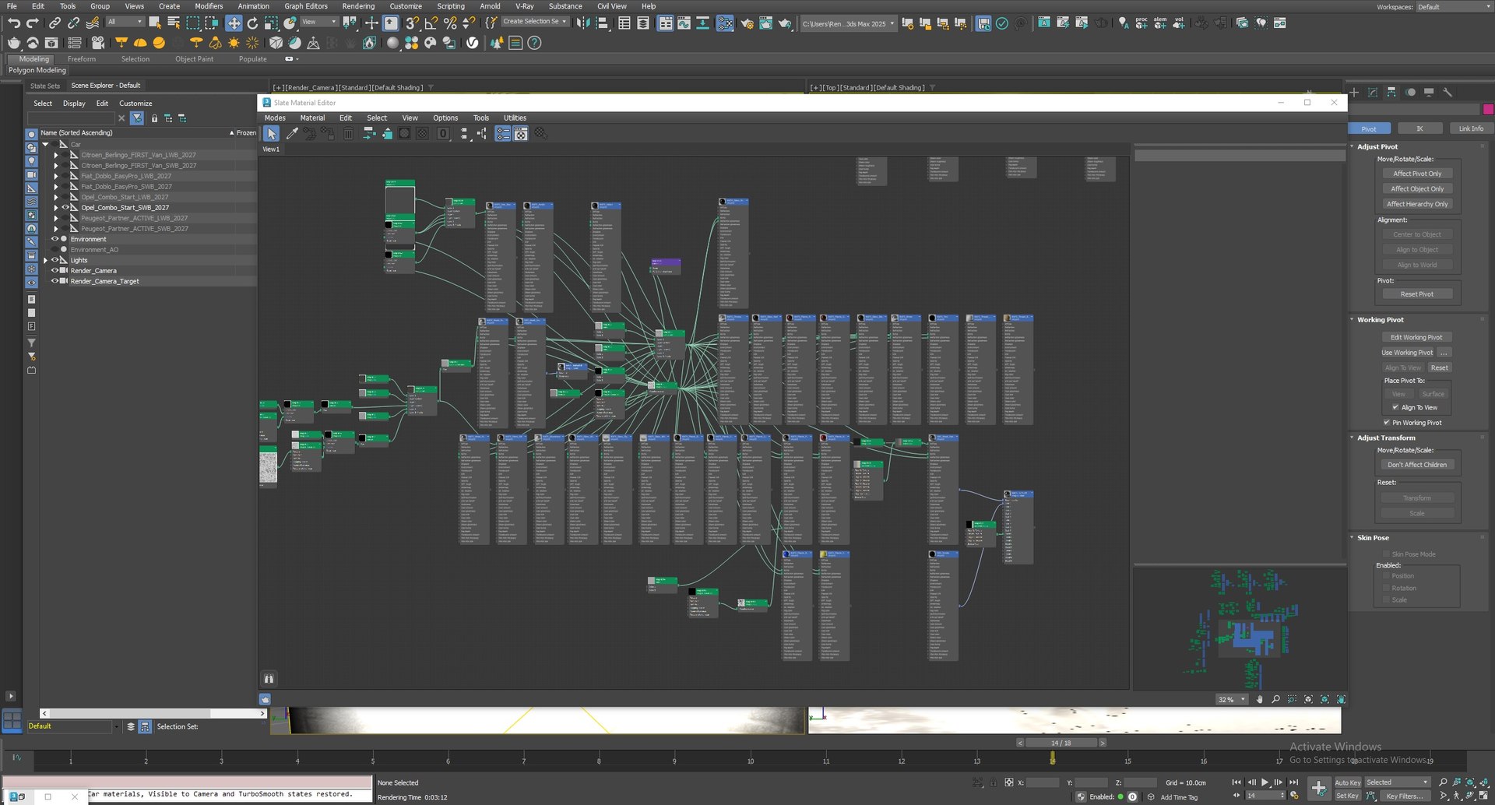The height and width of the screenshot is (805, 1495).
Task: Expand the Lights group node
Action: click(x=45, y=260)
